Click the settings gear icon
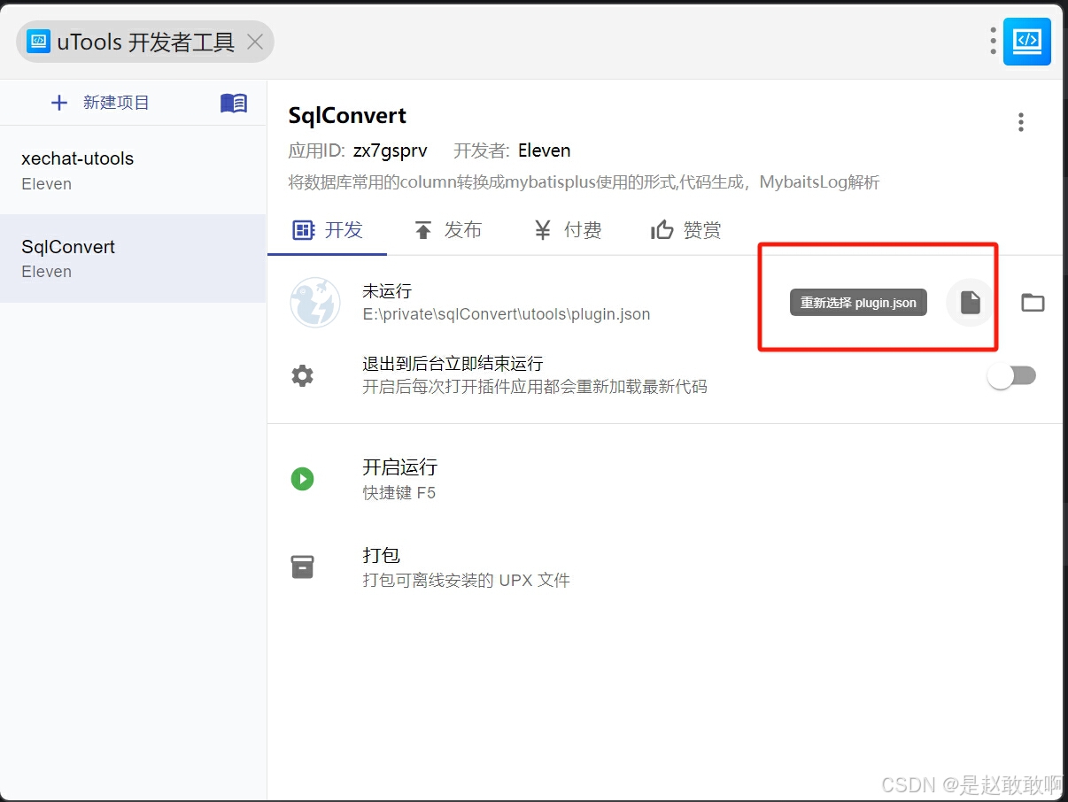 303,376
